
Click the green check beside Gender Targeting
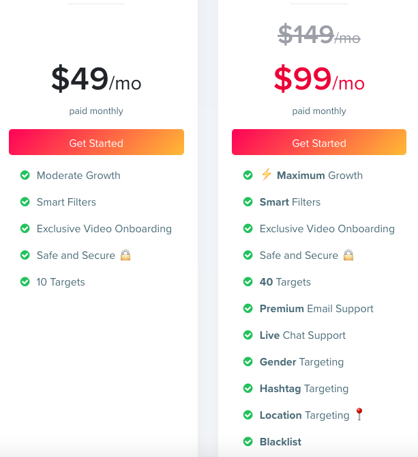click(248, 361)
